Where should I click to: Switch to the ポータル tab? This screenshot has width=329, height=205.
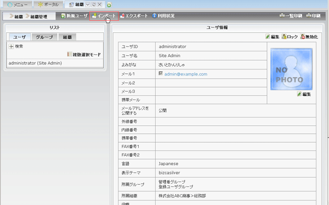pyautogui.click(x=48, y=4)
